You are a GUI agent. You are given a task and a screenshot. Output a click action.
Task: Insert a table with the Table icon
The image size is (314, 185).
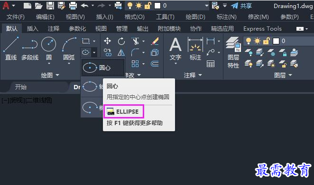point(211,64)
